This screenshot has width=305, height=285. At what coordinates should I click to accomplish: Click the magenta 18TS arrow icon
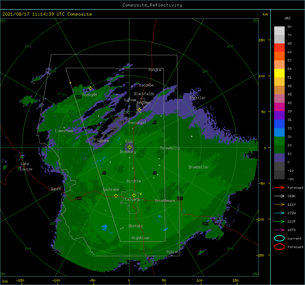(279, 230)
